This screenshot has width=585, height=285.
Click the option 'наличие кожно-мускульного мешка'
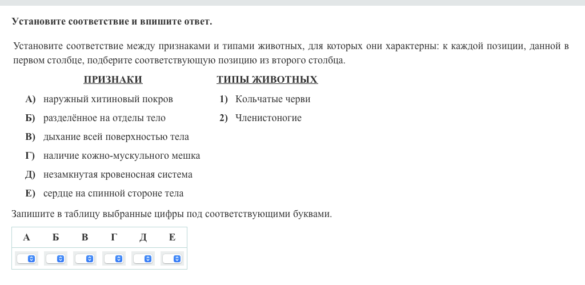point(122,156)
